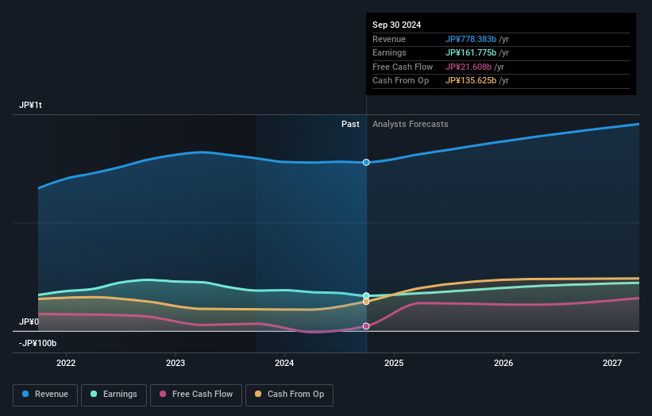
Task: Toggle the Earnings legend series
Action: click(114, 395)
